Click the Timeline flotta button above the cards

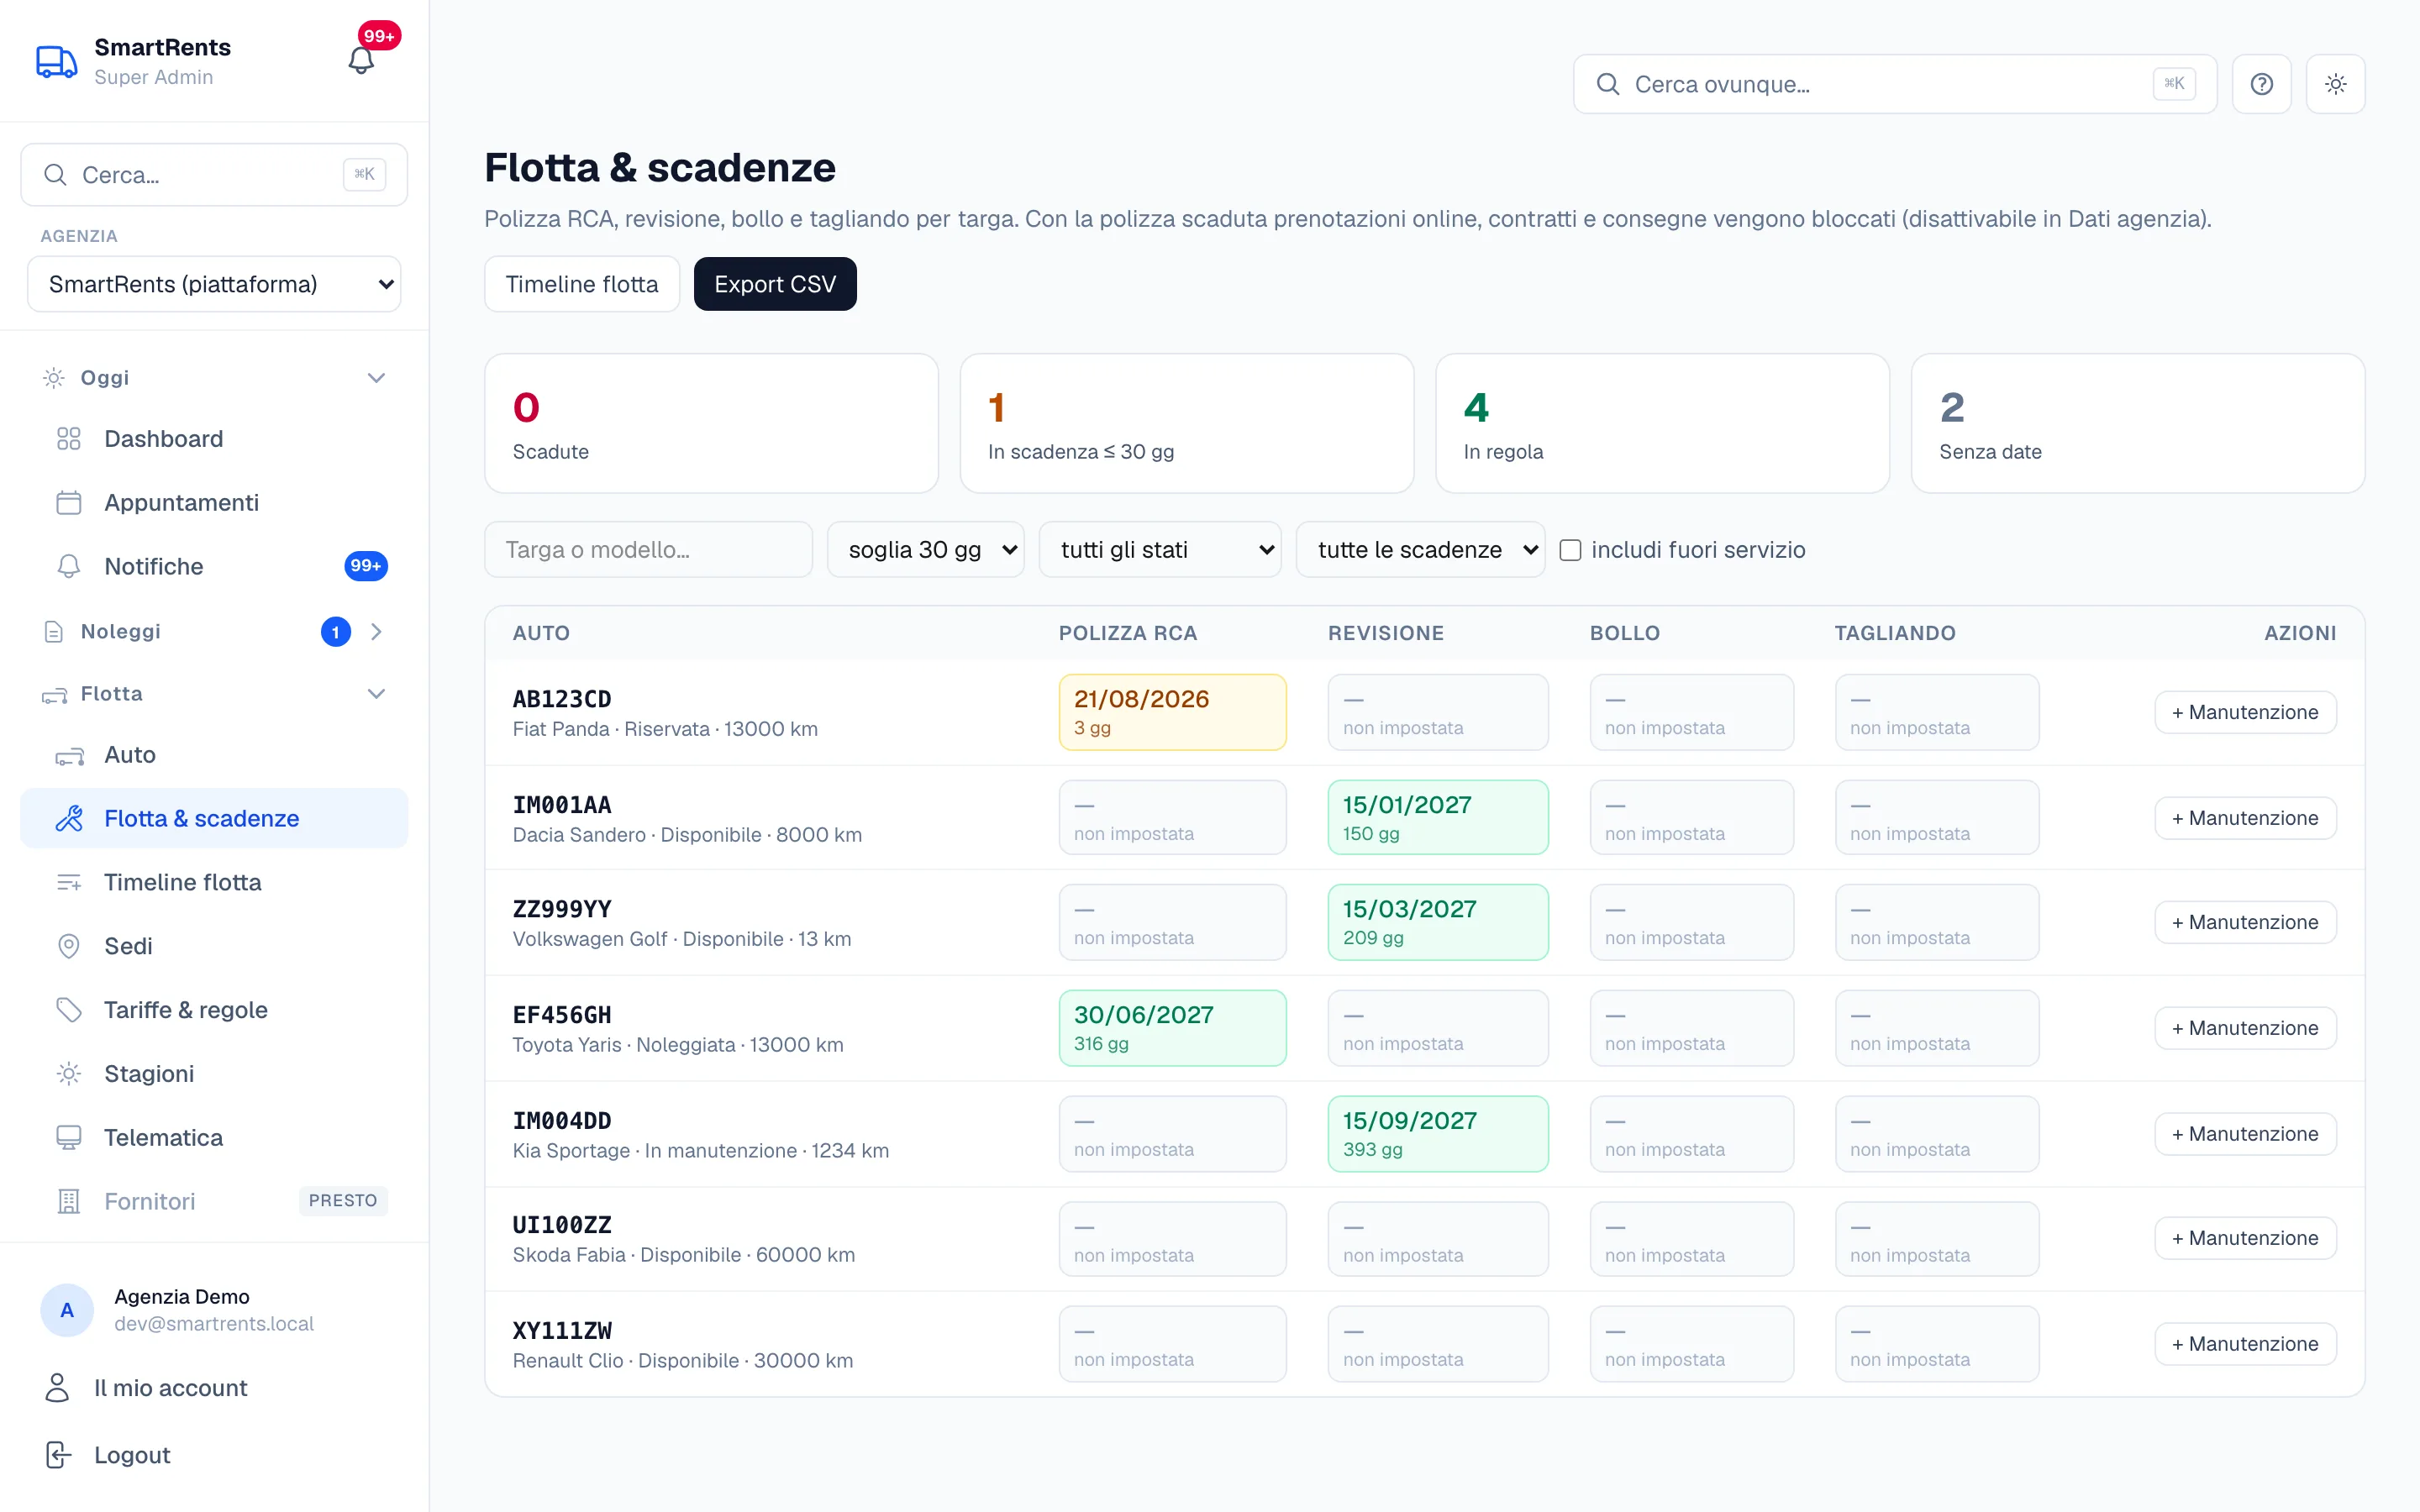[582, 284]
